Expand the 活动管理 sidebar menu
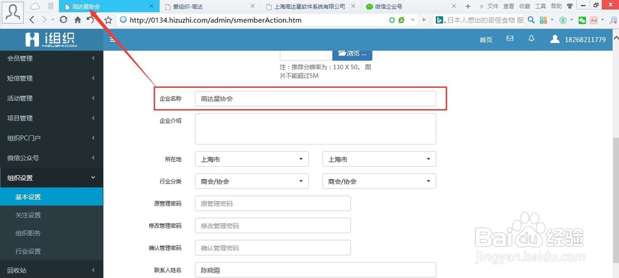Screen dimensions: 619x278 pyautogui.click(x=51, y=98)
